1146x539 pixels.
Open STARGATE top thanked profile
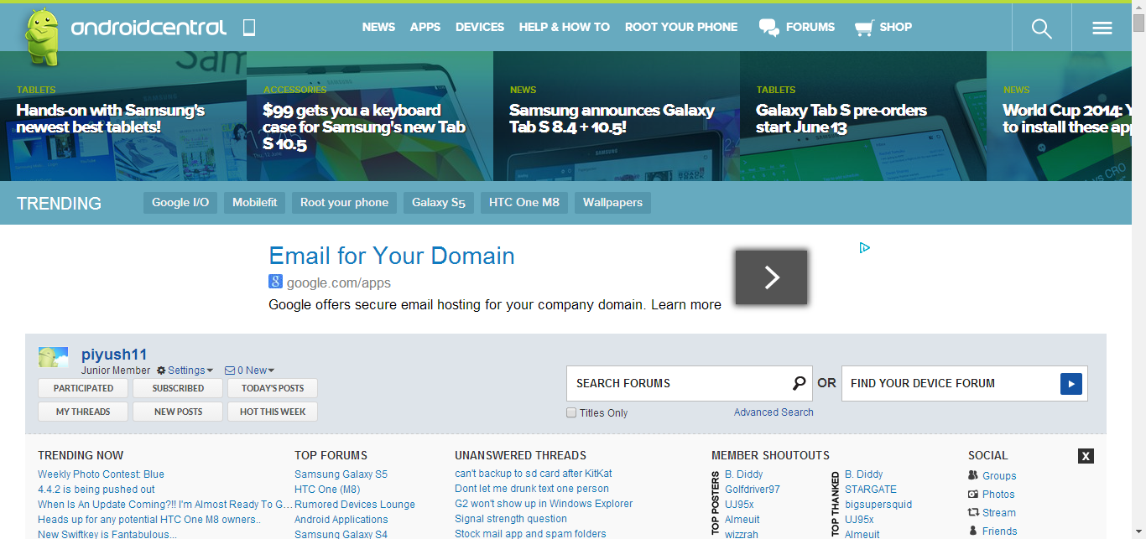coord(871,490)
